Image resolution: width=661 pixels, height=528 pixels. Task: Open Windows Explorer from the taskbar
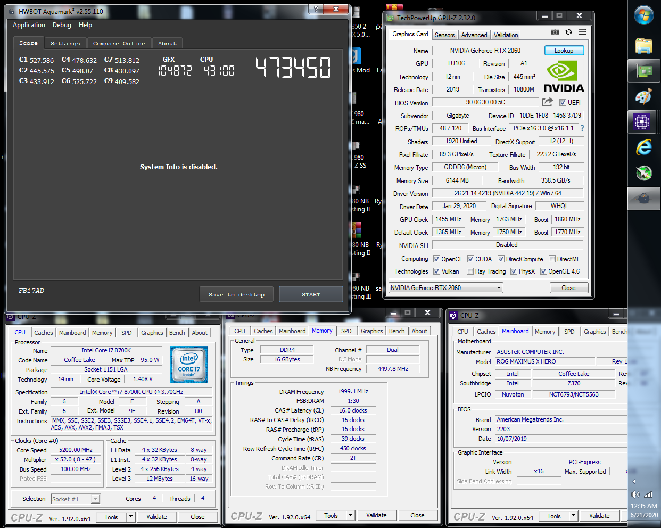[x=644, y=46]
